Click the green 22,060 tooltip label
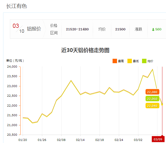Viewport: 166px width, 143px height. 152,99
